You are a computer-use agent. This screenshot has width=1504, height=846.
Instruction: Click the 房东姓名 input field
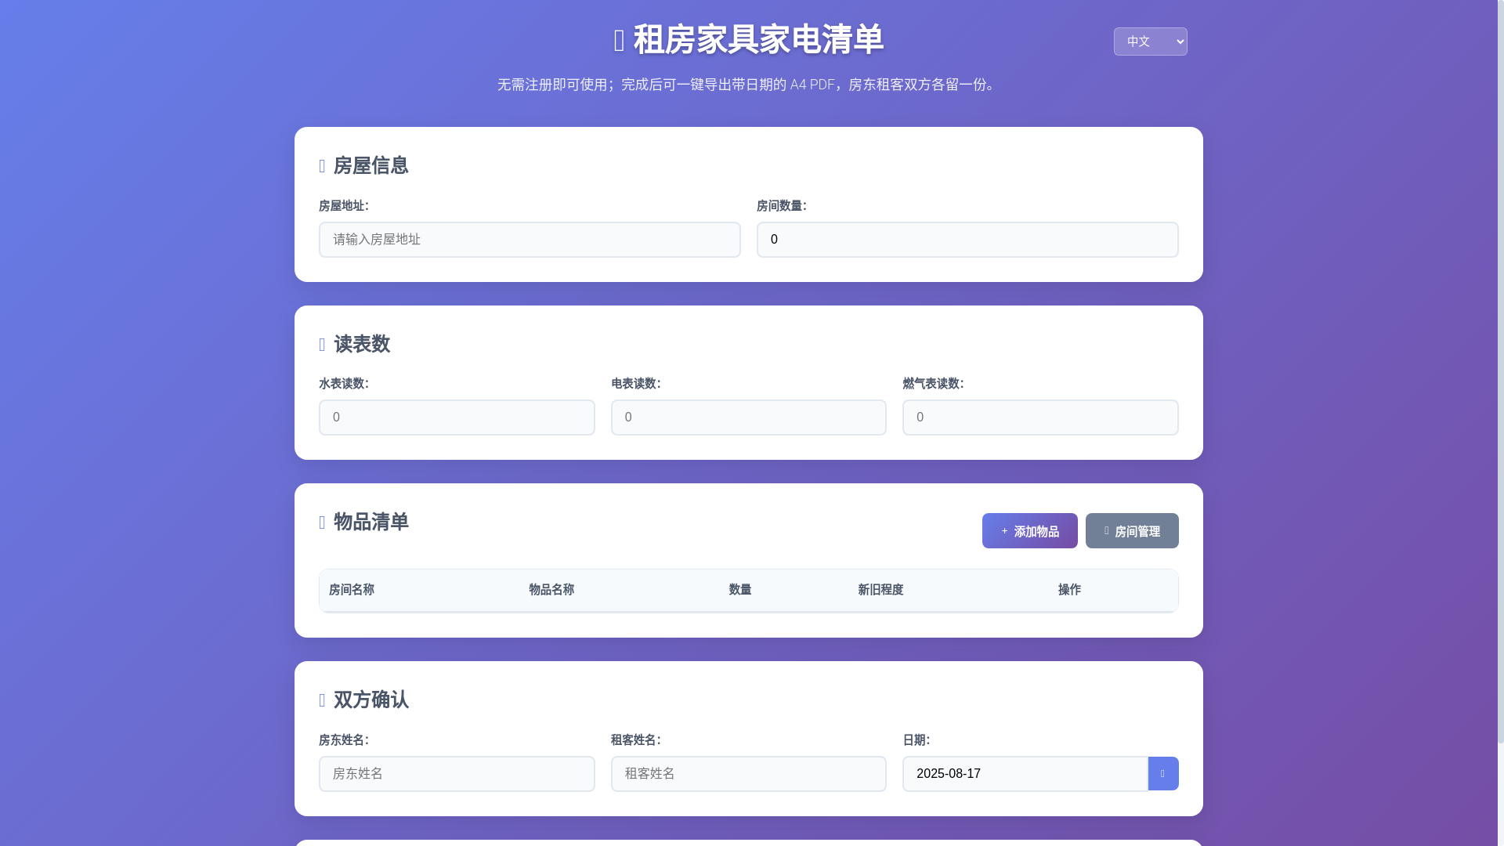[x=457, y=774]
